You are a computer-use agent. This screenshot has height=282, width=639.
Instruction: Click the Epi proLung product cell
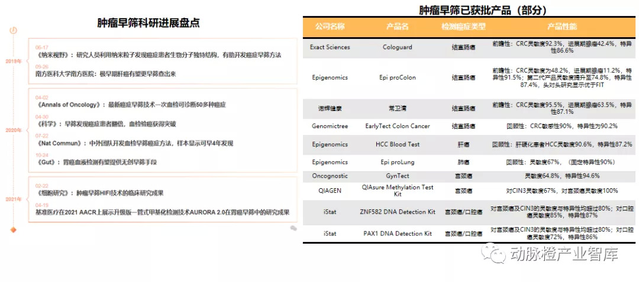[x=397, y=162]
